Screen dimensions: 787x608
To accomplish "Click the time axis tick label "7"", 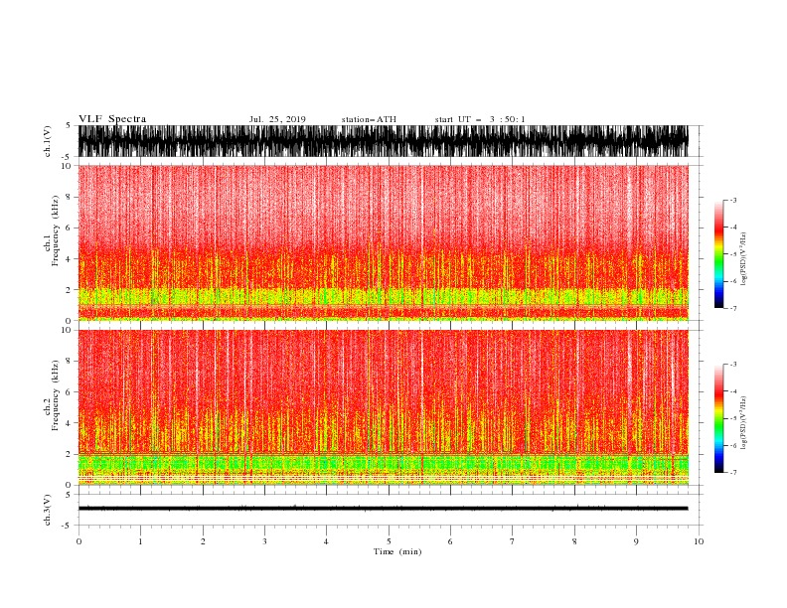I will (x=513, y=541).
